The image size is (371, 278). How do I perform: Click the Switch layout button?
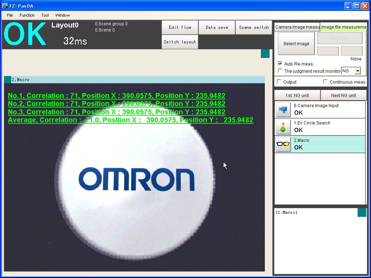[x=180, y=42]
